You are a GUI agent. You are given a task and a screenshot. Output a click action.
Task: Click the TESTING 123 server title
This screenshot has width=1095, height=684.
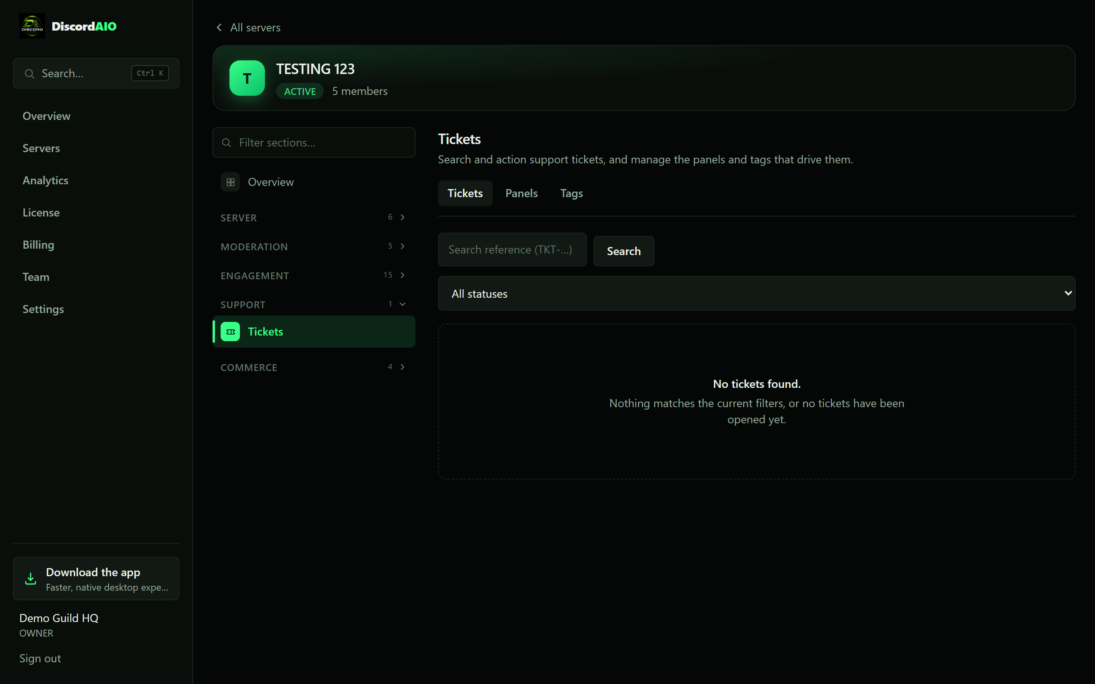315,69
